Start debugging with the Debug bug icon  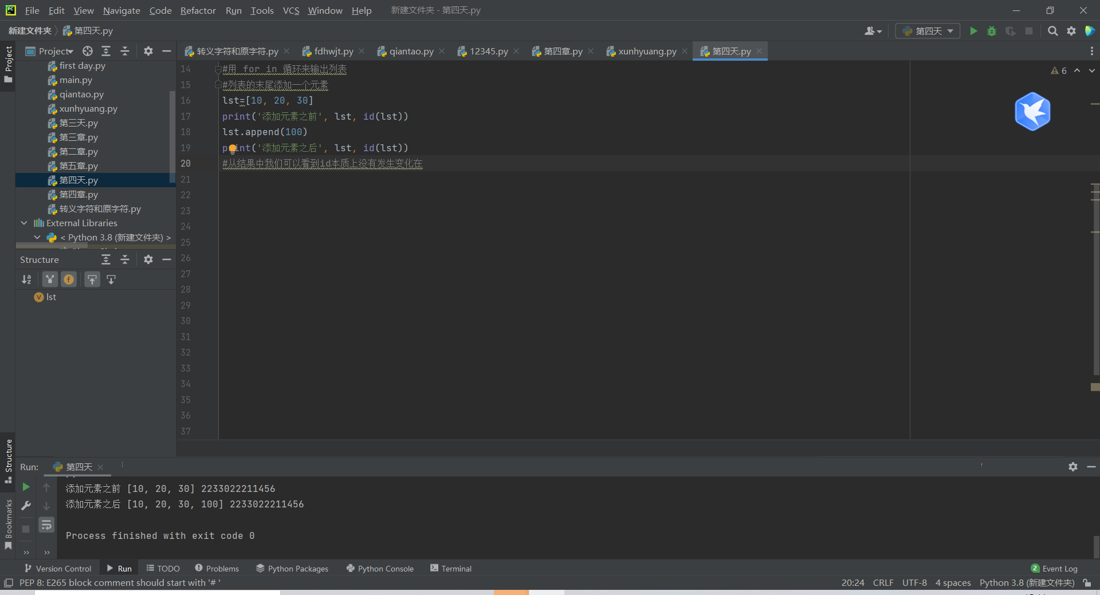click(992, 31)
